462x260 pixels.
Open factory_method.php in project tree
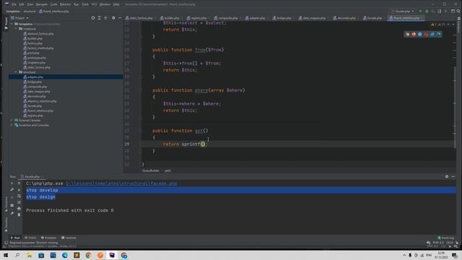click(x=38, y=48)
